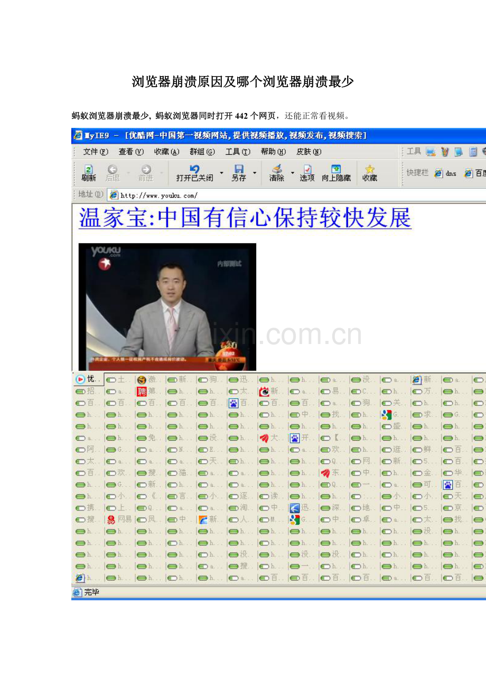The width and height of the screenshot is (486, 688).
Task: Click the blue bird icon on 迅.. tab
Action: [294, 508]
